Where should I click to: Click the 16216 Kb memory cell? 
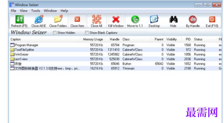coord(96,68)
